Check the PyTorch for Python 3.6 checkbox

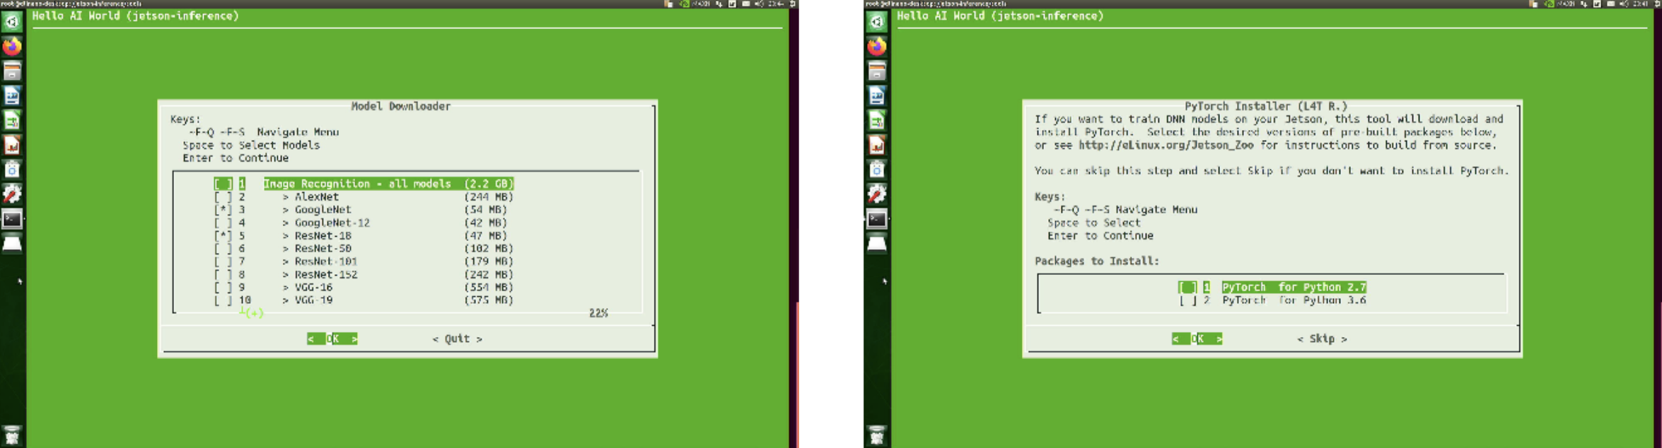click(x=1187, y=300)
